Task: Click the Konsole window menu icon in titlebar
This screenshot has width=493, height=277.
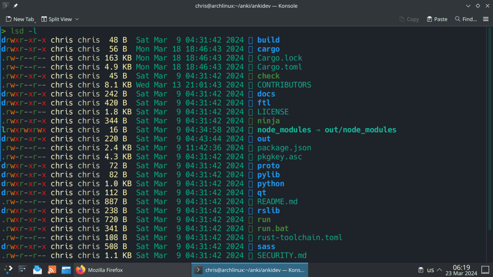Action: (x=5, y=6)
